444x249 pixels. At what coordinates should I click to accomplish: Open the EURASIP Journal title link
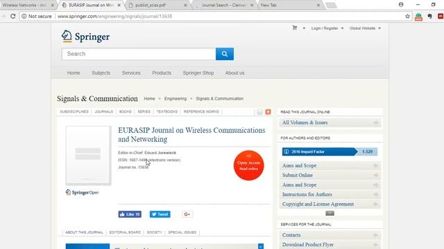pos(191,135)
